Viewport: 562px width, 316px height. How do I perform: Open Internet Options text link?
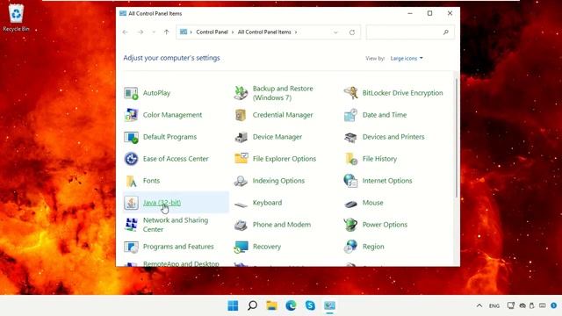[x=387, y=181]
